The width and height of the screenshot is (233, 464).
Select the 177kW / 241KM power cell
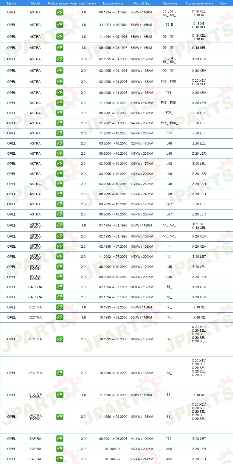(142, 459)
